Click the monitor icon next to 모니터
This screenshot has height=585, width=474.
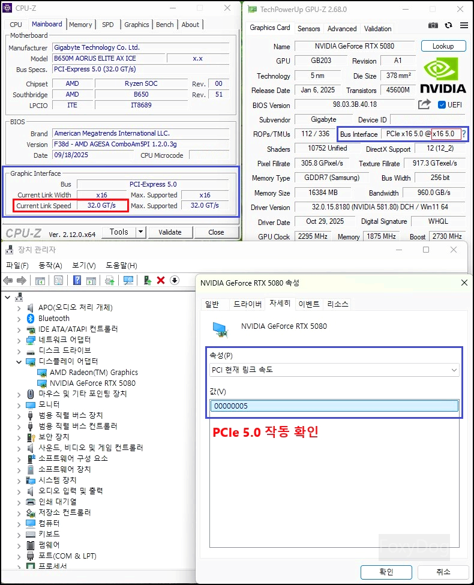[x=31, y=405]
